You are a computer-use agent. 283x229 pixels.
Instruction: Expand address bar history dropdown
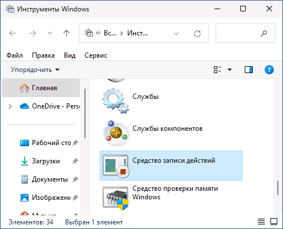pyautogui.click(x=176, y=34)
